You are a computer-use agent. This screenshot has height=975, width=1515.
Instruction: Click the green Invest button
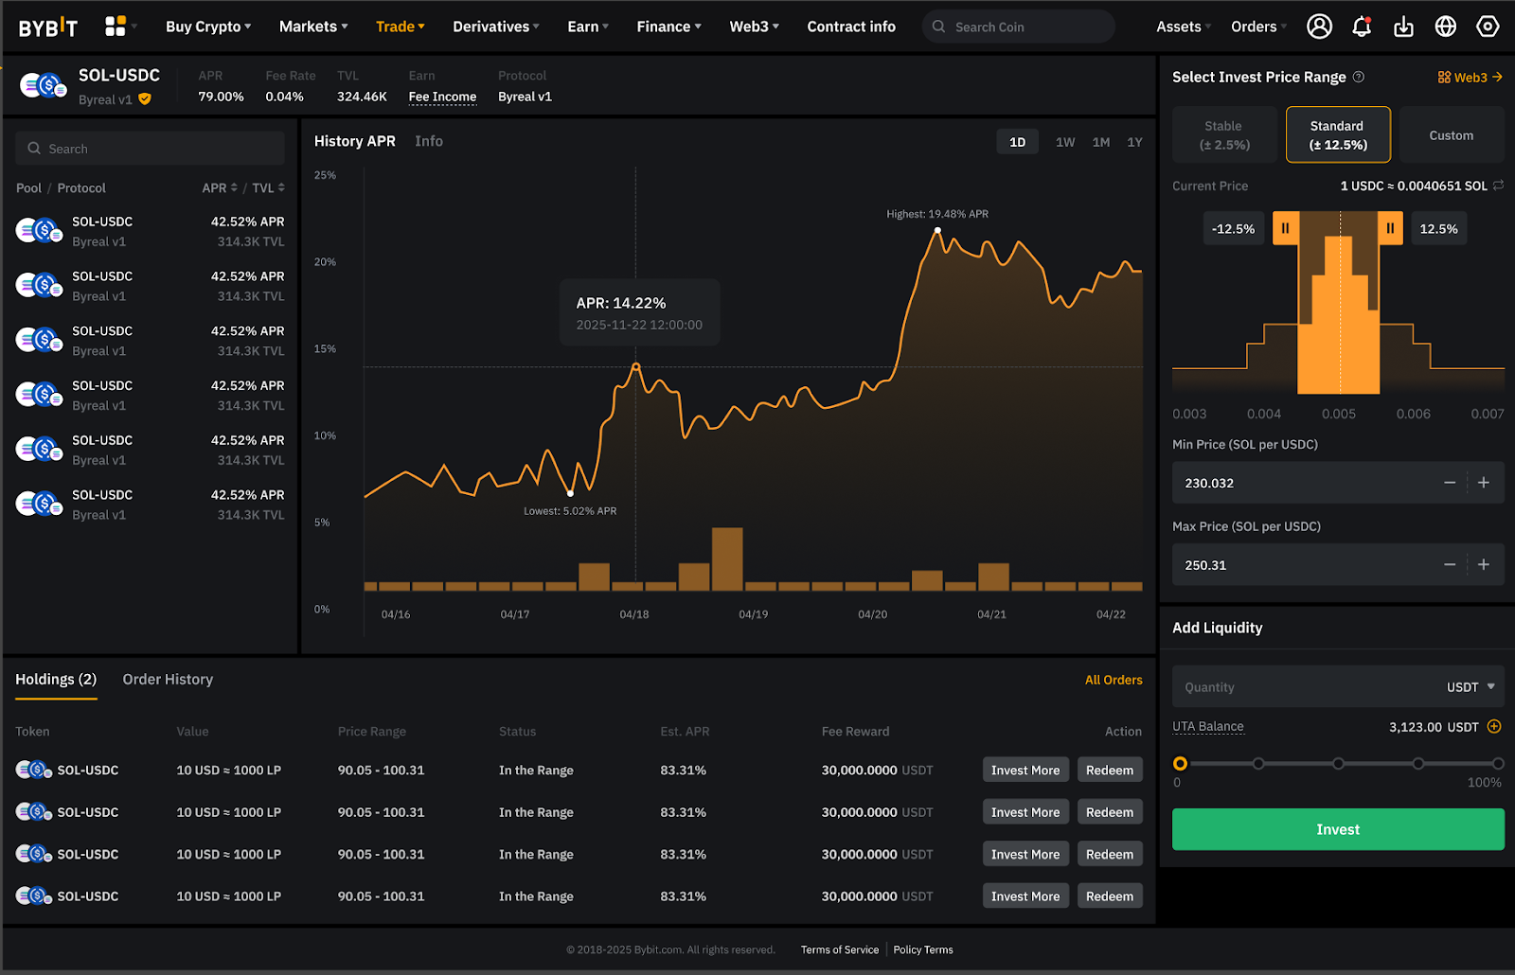click(1337, 828)
